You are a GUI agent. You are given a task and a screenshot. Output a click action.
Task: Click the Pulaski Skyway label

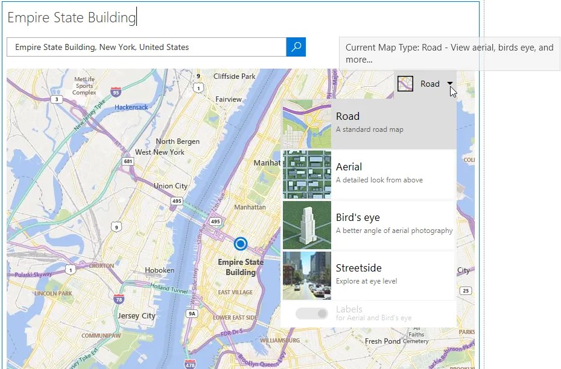[x=33, y=274]
